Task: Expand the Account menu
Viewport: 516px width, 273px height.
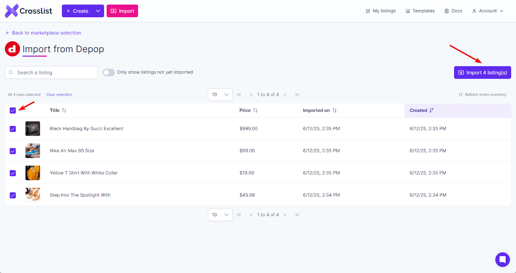Action: (488, 11)
